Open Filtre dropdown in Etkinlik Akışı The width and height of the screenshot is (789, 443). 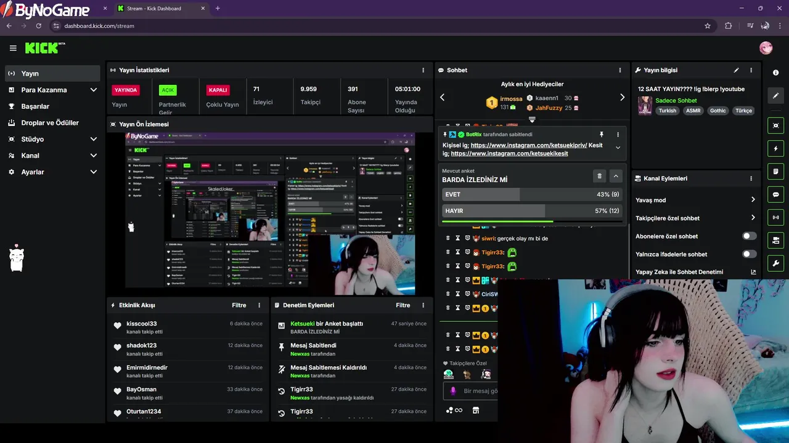[x=239, y=305]
